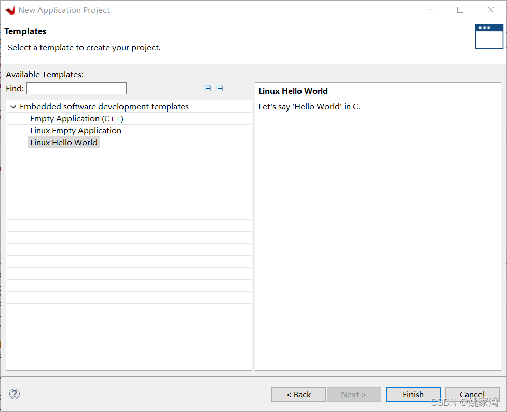Collapse the Embedded software development templates chevron
Viewport: 507px width, 412px height.
click(13, 107)
